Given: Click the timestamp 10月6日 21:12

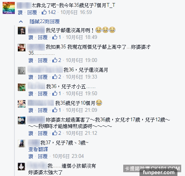Looking at the screenshot, I should [x=82, y=133].
